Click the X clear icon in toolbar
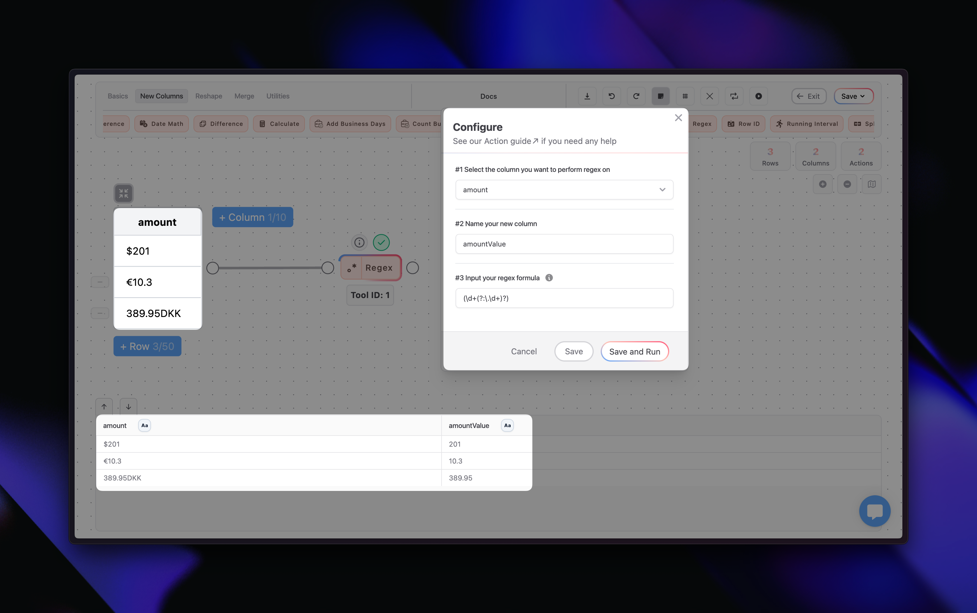The width and height of the screenshot is (977, 613). point(709,96)
